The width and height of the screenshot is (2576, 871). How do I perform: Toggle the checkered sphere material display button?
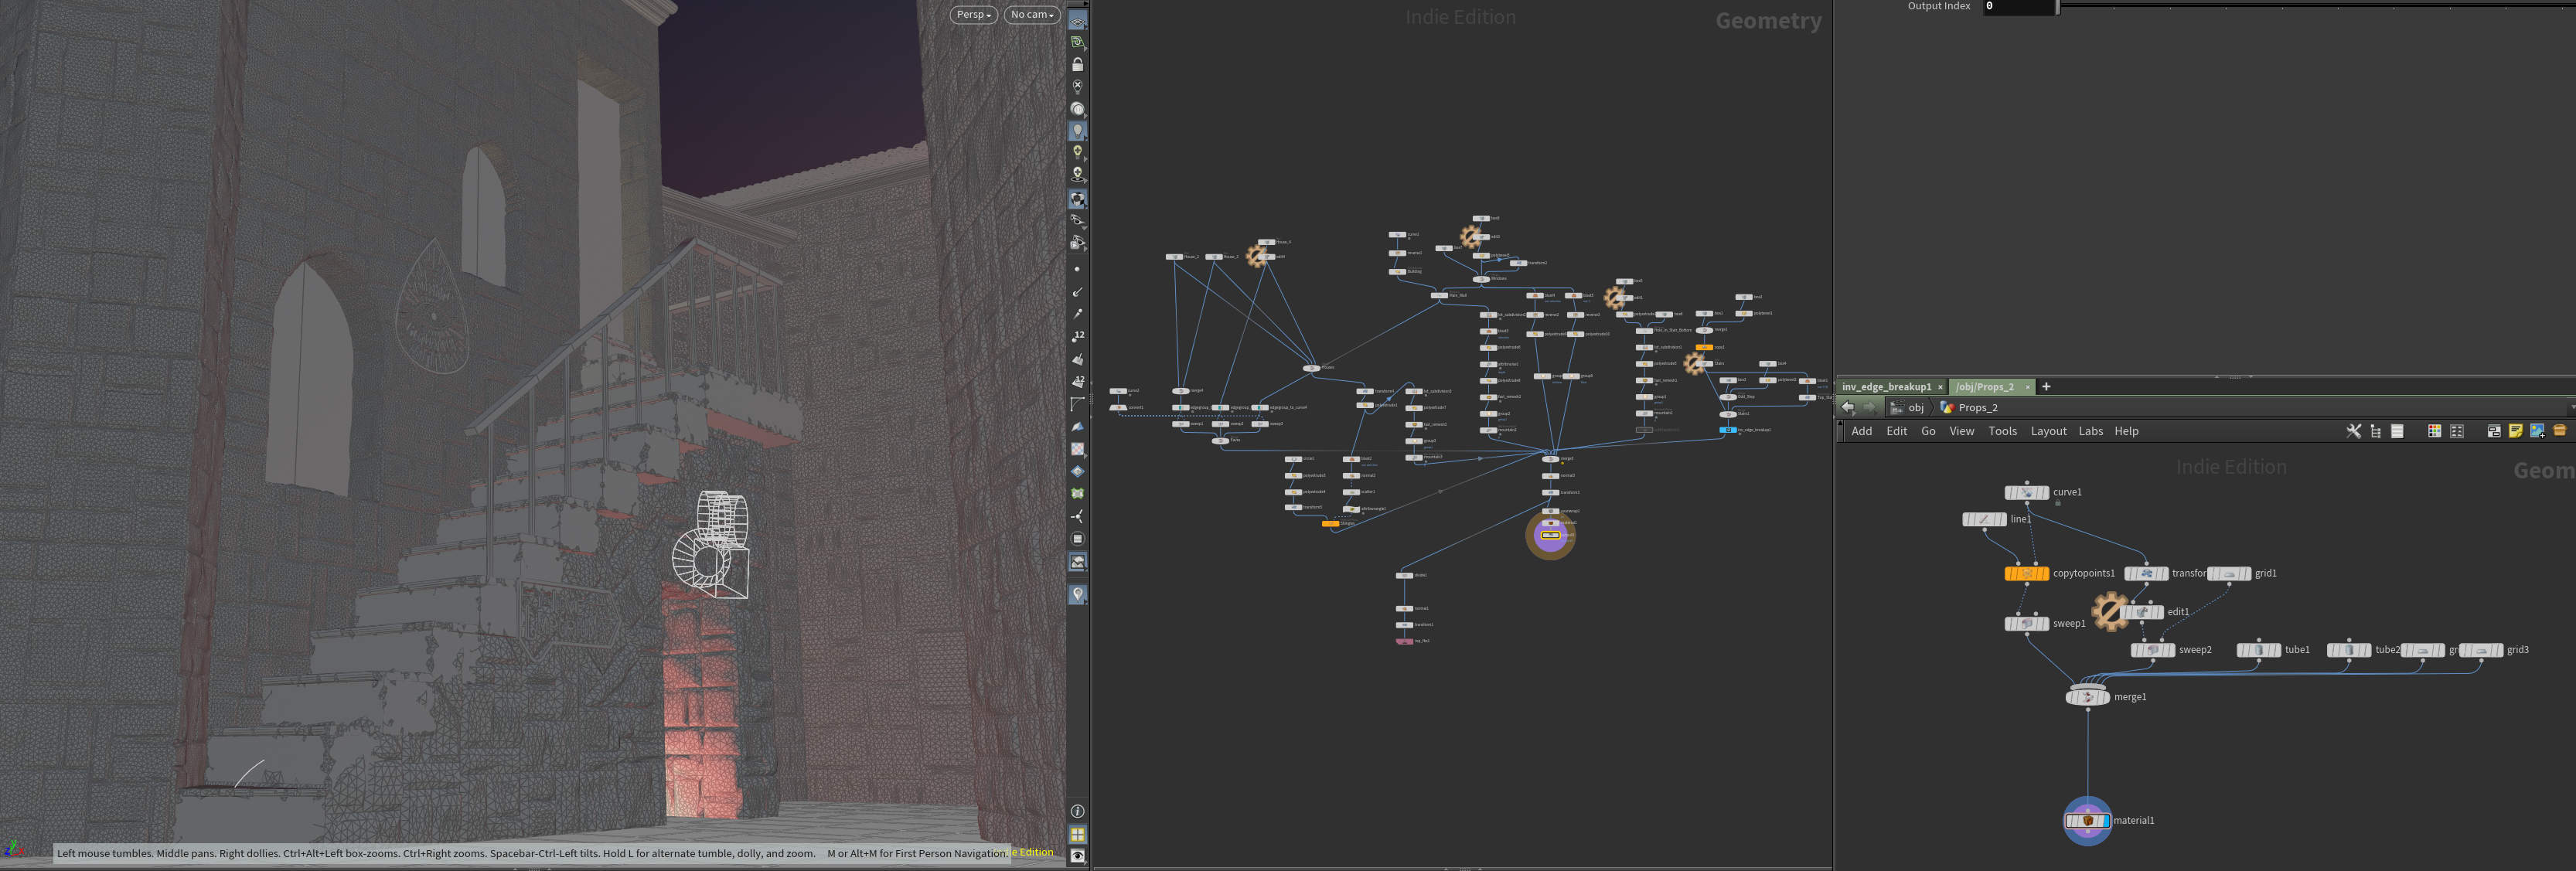coord(1077,199)
